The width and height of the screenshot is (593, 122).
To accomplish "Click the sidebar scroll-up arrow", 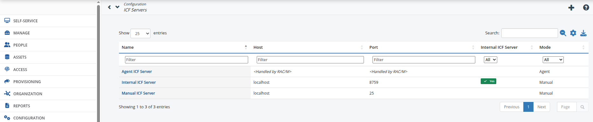I will point(98,2).
